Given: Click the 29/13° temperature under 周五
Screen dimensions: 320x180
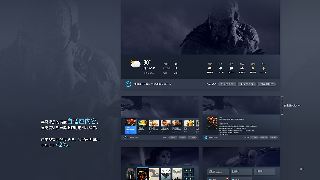Looking at the screenshot, I should tap(231, 73).
